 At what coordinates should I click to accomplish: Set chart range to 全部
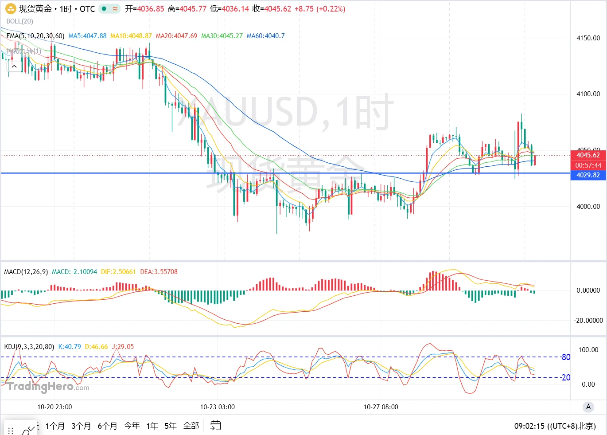191,426
